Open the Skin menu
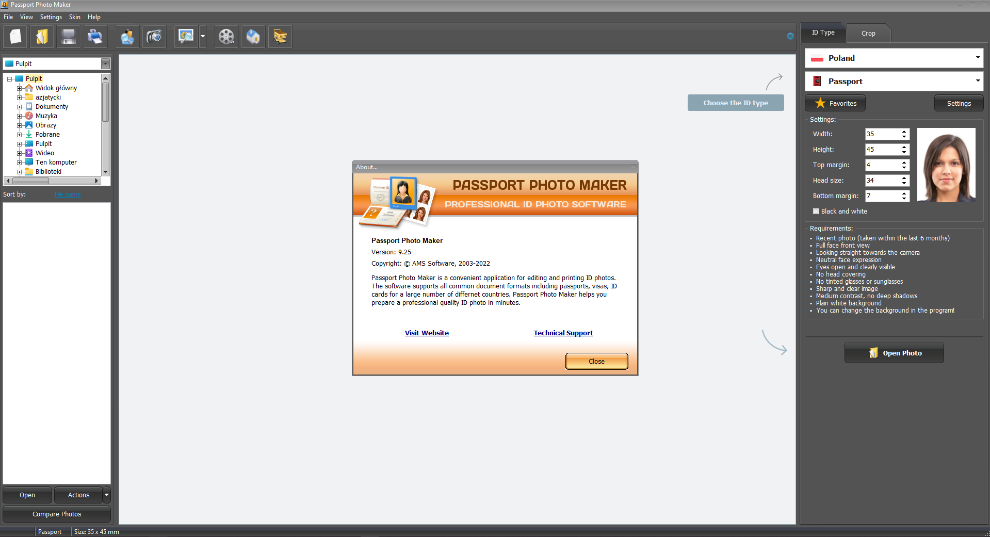990x537 pixels. 75,17
